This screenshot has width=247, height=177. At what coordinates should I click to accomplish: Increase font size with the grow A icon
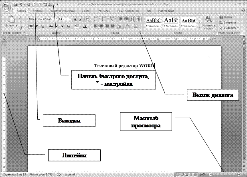[x=75, y=19]
